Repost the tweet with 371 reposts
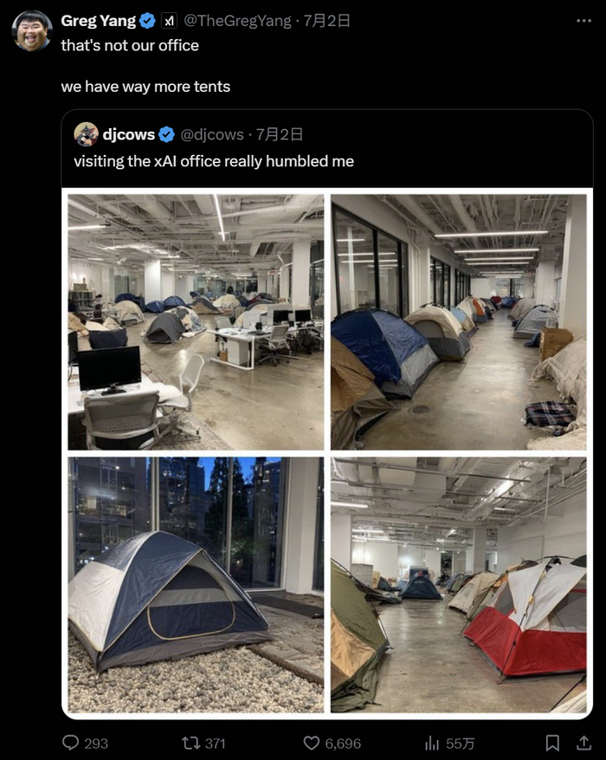Viewport: 606px width, 760px height. click(x=190, y=743)
